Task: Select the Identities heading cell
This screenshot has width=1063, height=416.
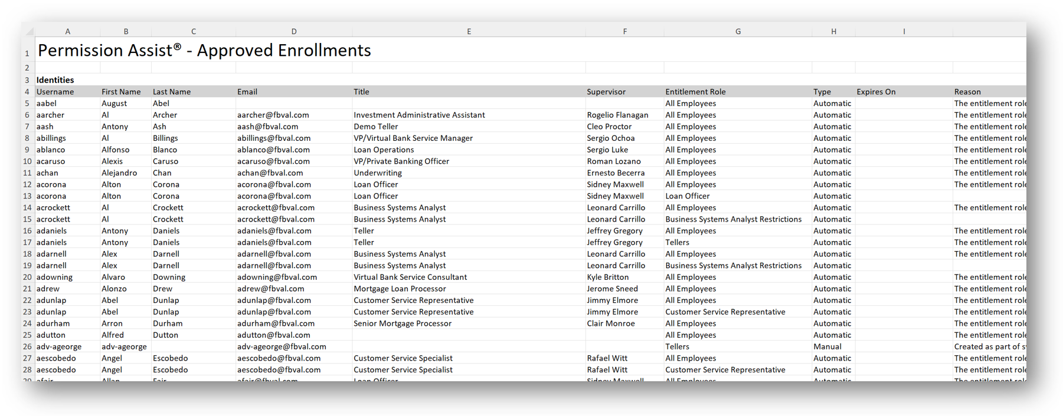Action: [x=55, y=80]
